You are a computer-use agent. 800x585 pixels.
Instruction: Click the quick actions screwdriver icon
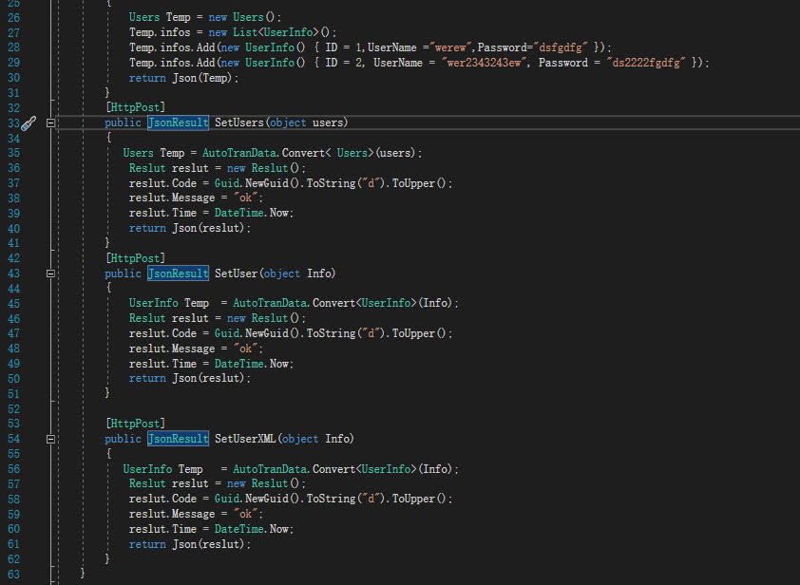point(29,123)
